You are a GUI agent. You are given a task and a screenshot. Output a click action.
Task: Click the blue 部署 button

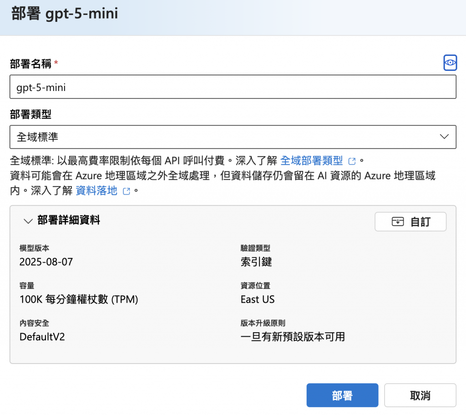tap(342, 395)
